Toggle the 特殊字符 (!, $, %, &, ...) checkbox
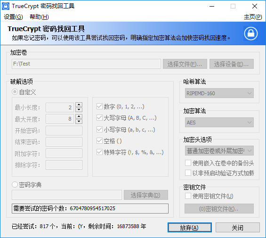The width and height of the screenshot is (266, 238). (99, 152)
